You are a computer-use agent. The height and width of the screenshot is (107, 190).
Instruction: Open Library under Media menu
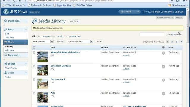click(9, 46)
